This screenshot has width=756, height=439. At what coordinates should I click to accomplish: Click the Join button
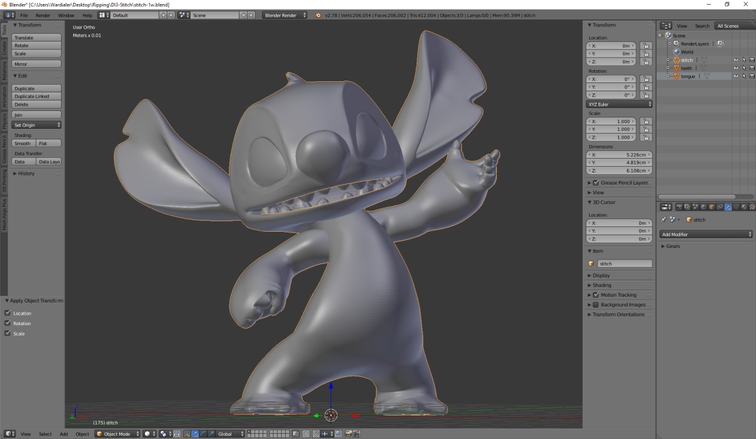click(37, 115)
